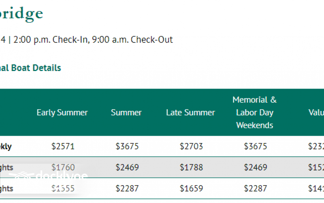324x203 pixels.
Task: Click the Summer price $2287
Action: click(127, 188)
